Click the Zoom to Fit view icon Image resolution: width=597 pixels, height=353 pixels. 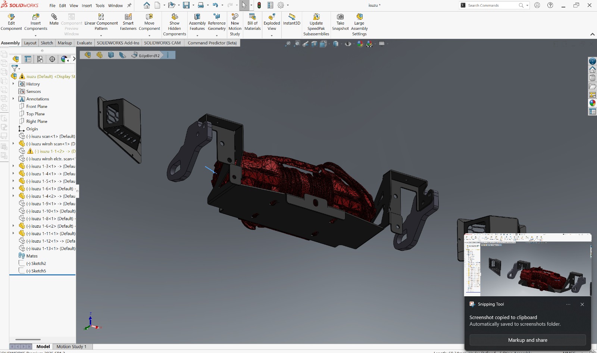[288, 44]
